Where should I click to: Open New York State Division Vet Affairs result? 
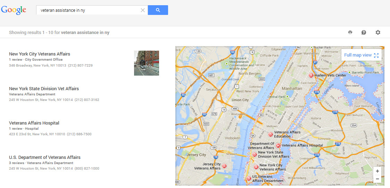[44, 89]
